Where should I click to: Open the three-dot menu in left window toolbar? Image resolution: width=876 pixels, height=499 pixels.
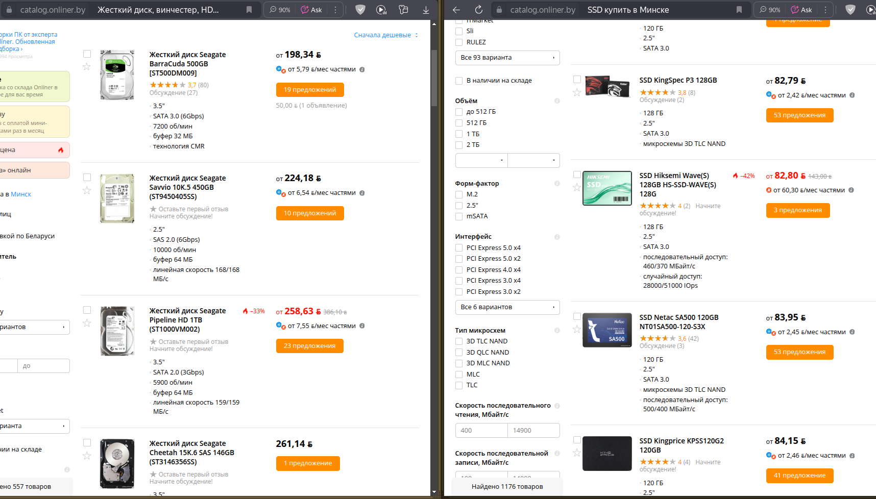335,10
